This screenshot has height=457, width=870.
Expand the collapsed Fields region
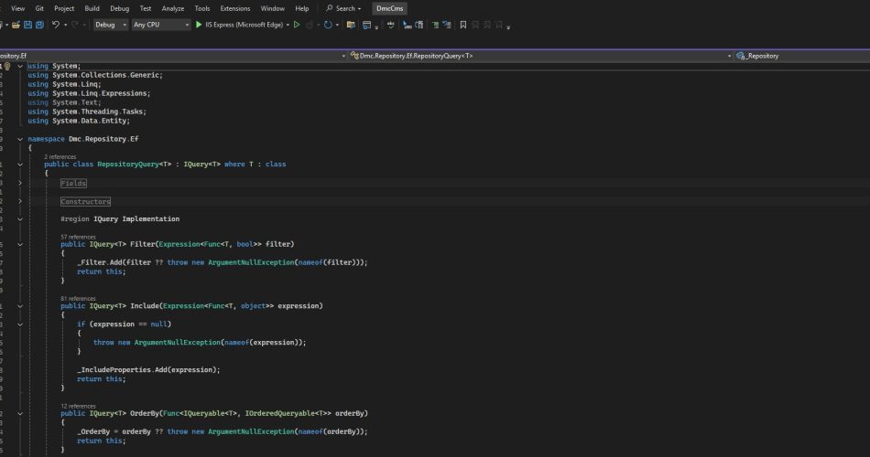point(21,183)
